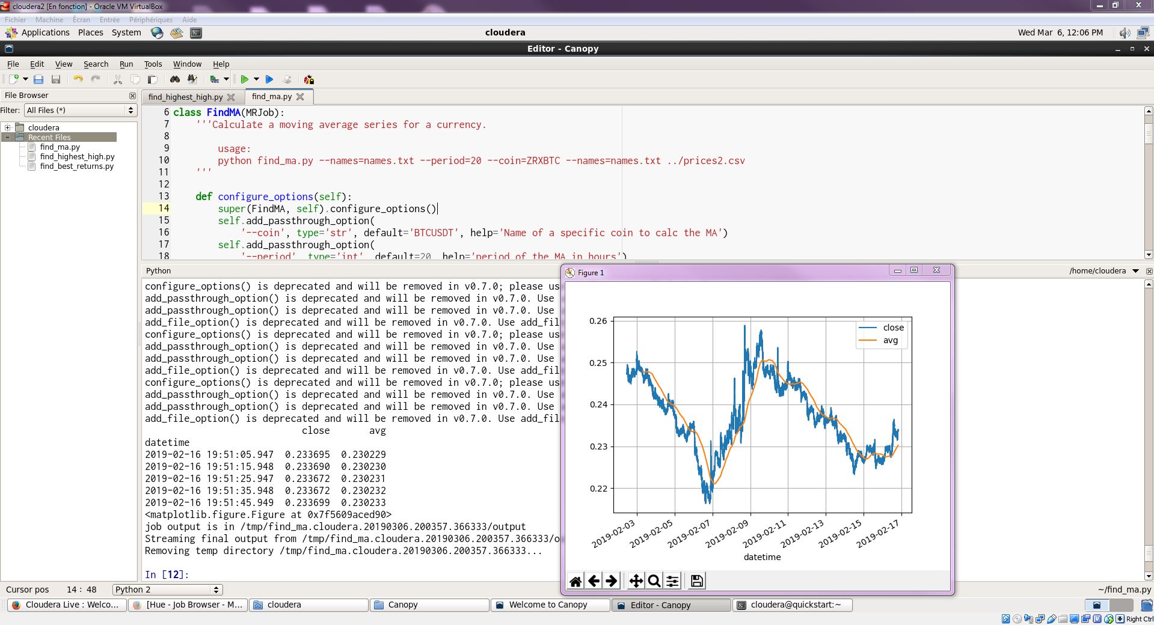The width and height of the screenshot is (1154, 625).
Task: Click Python console scrollbar down arrow
Action: 1148,576
